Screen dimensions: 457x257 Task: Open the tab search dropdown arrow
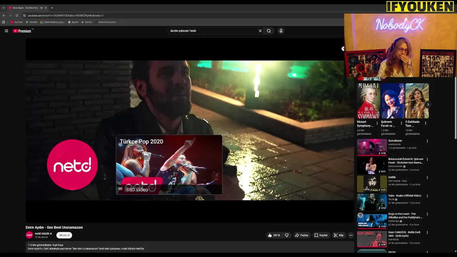point(3,8)
